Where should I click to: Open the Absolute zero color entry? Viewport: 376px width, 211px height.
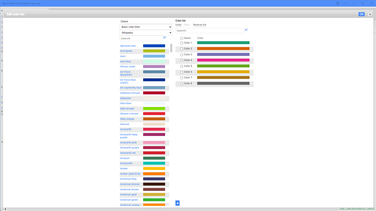128,46
